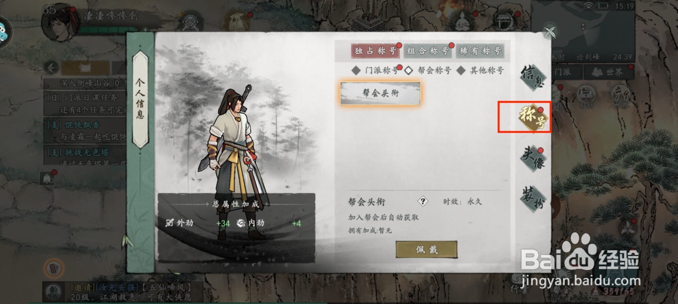The image size is (678, 304).
Task: Click the back arrow on left panel
Action: click(x=51, y=67)
